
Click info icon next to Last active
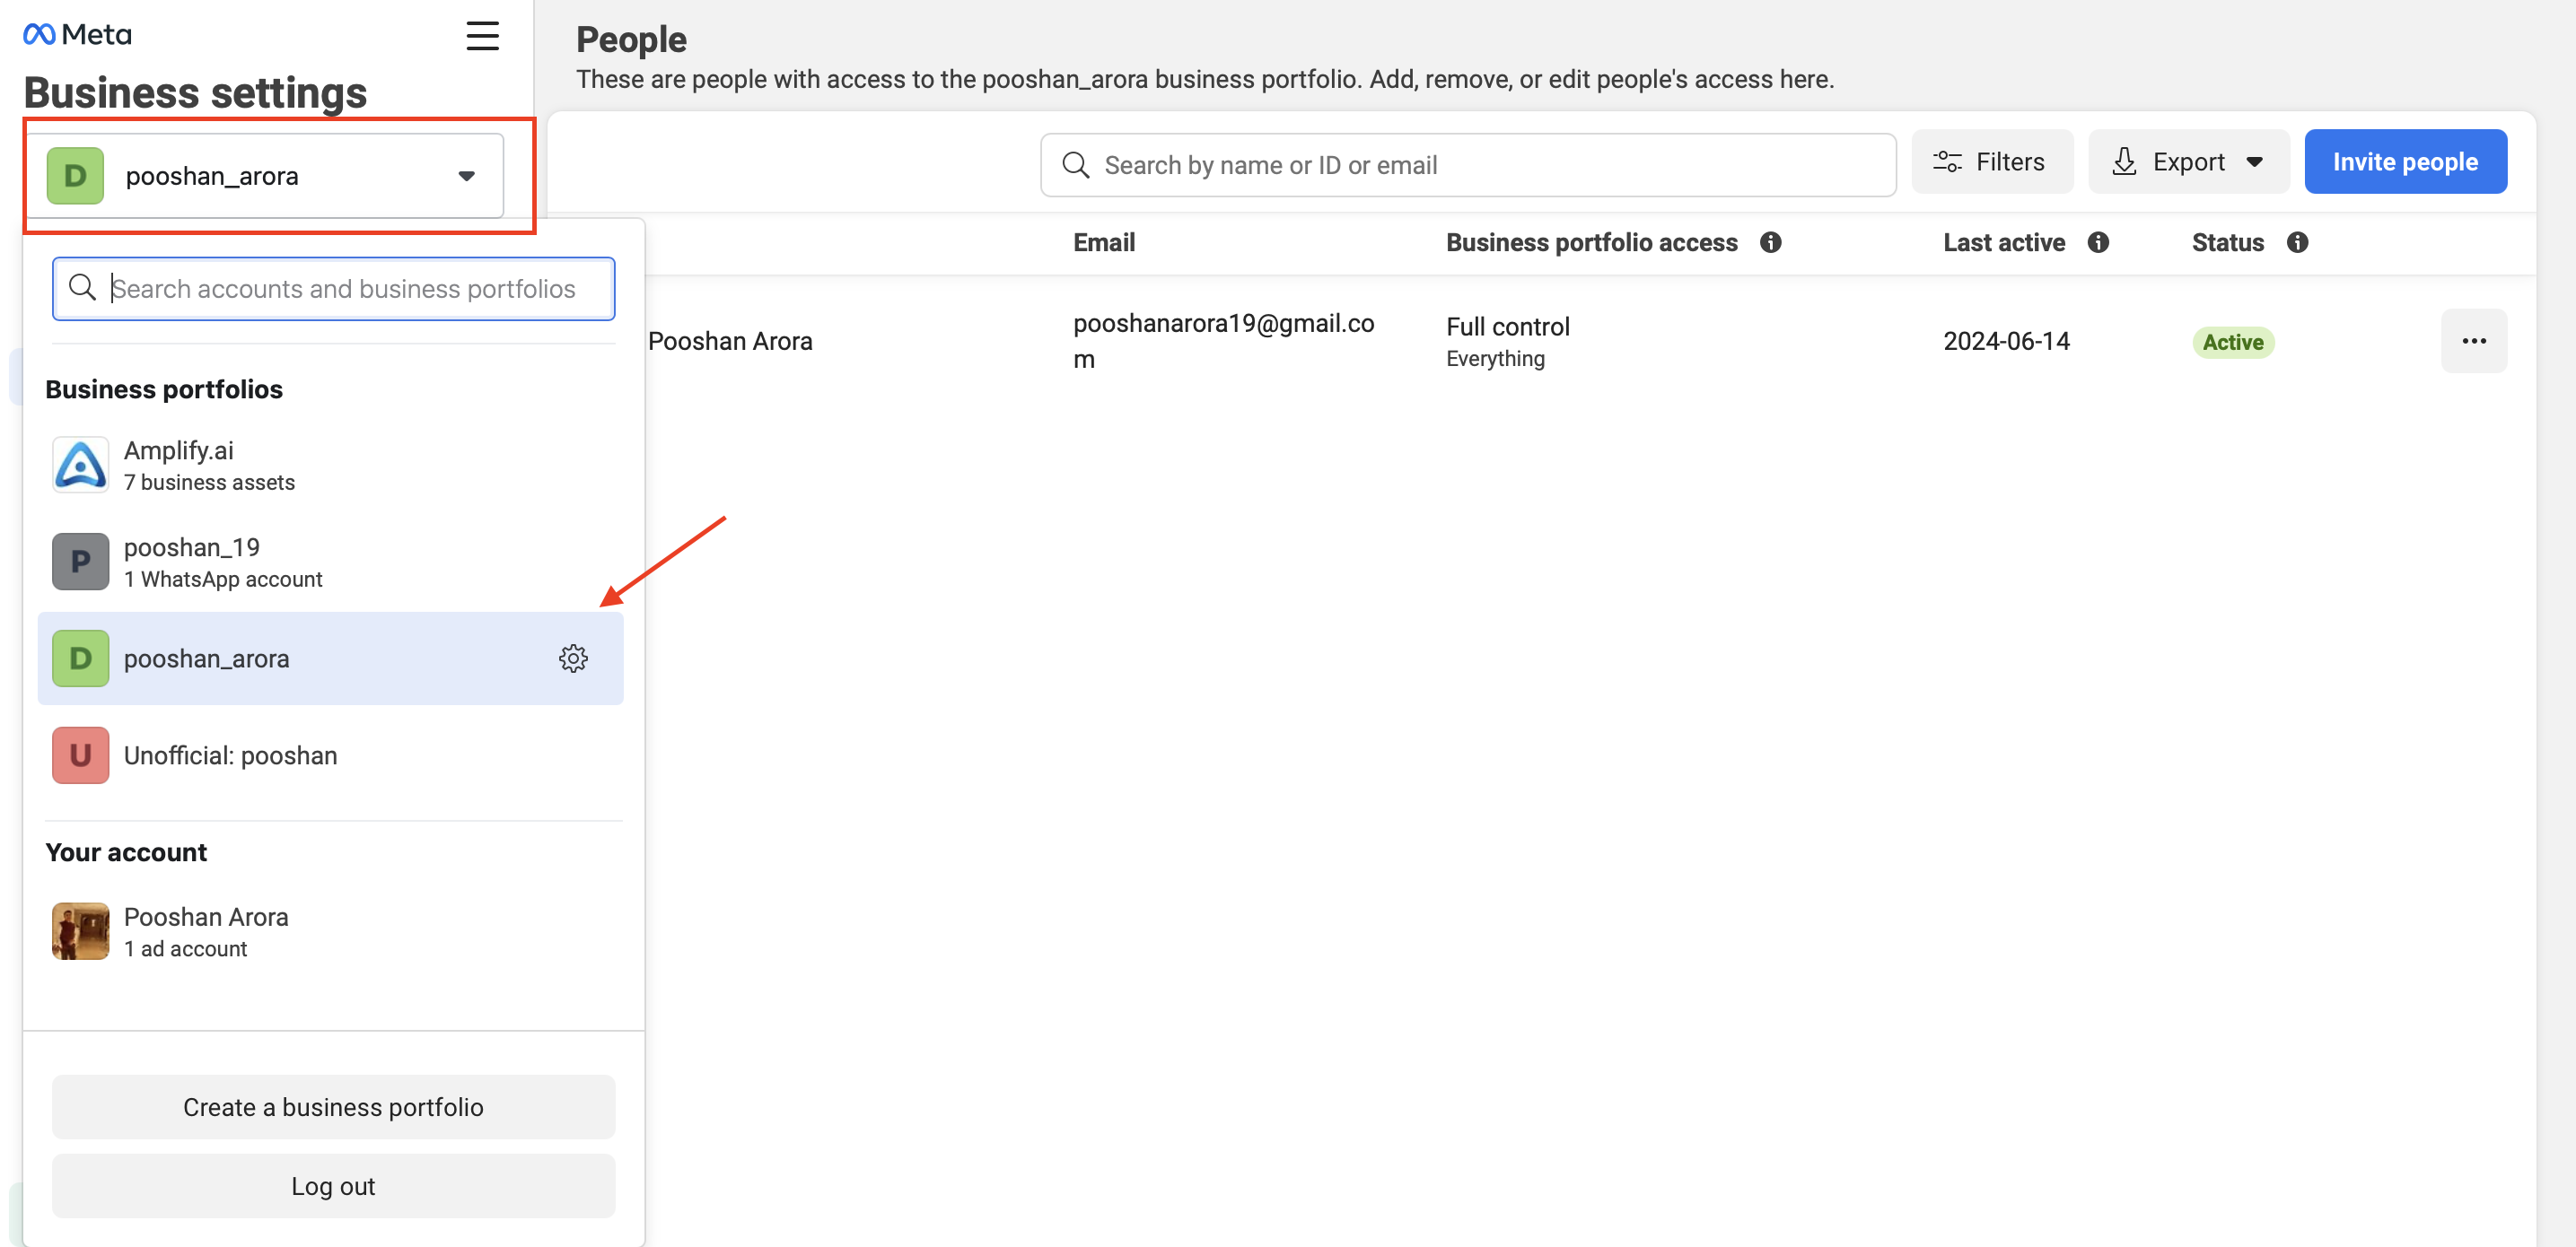click(x=2098, y=242)
